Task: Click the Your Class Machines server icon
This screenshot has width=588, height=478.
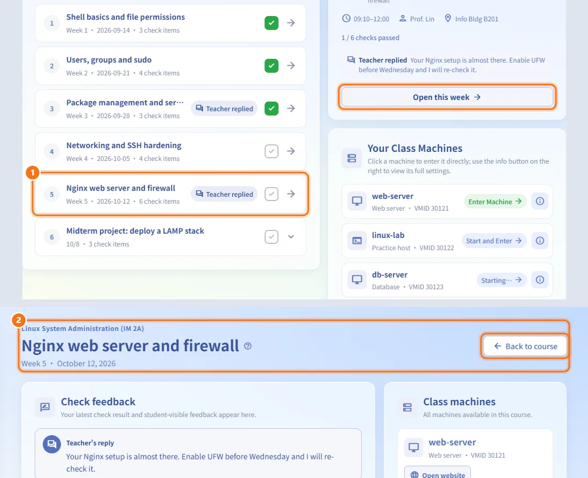Action: click(x=352, y=158)
